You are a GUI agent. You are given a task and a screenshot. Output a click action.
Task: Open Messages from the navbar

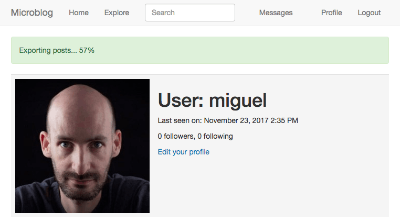coord(276,13)
